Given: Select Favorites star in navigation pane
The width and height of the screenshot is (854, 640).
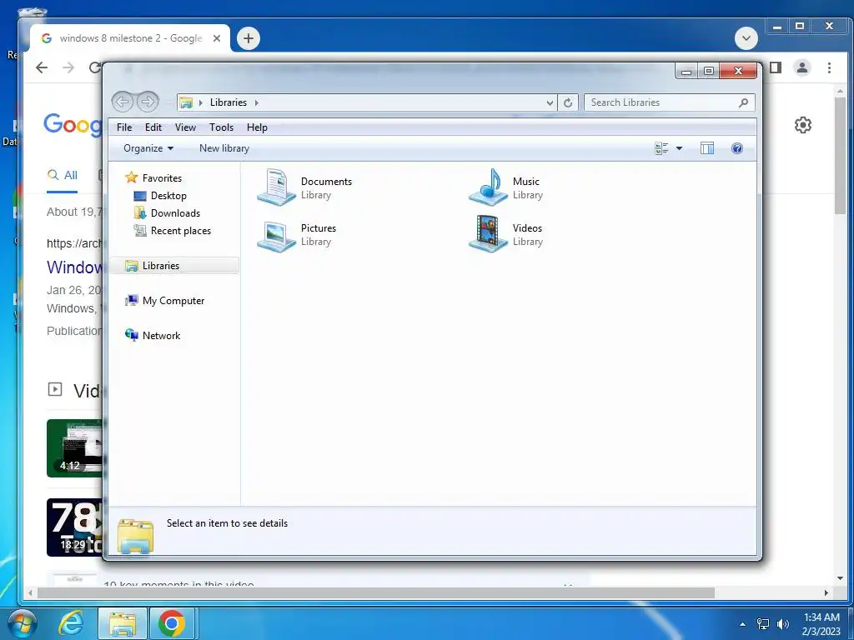Looking at the screenshot, I should click(131, 177).
